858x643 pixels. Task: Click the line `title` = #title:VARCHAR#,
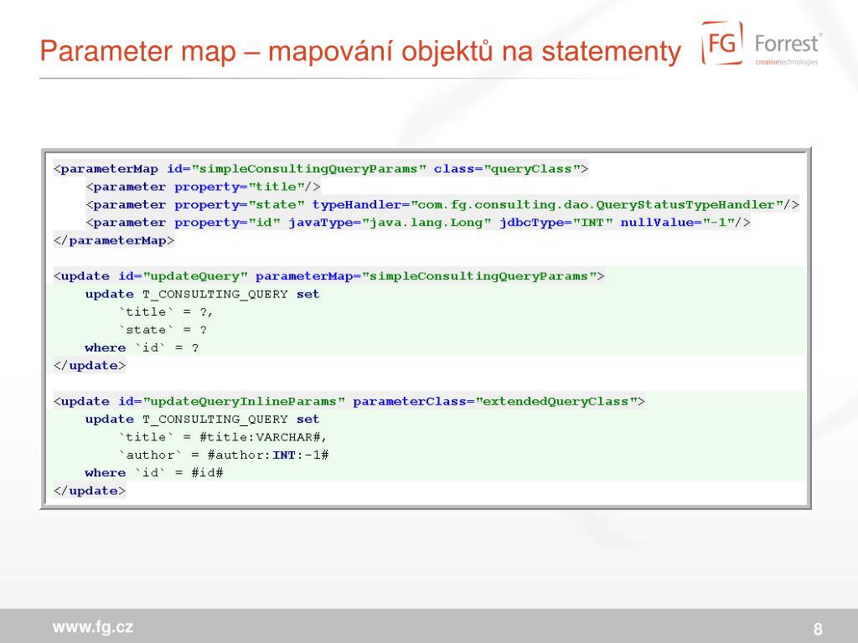223,437
